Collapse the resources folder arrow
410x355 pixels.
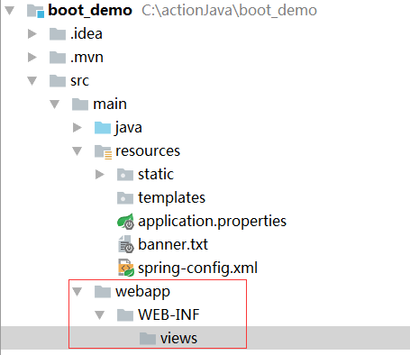(x=77, y=151)
